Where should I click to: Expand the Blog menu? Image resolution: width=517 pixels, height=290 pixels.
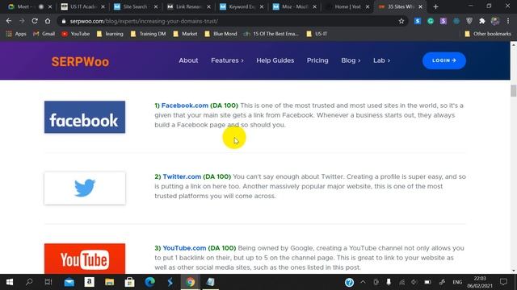(x=351, y=60)
